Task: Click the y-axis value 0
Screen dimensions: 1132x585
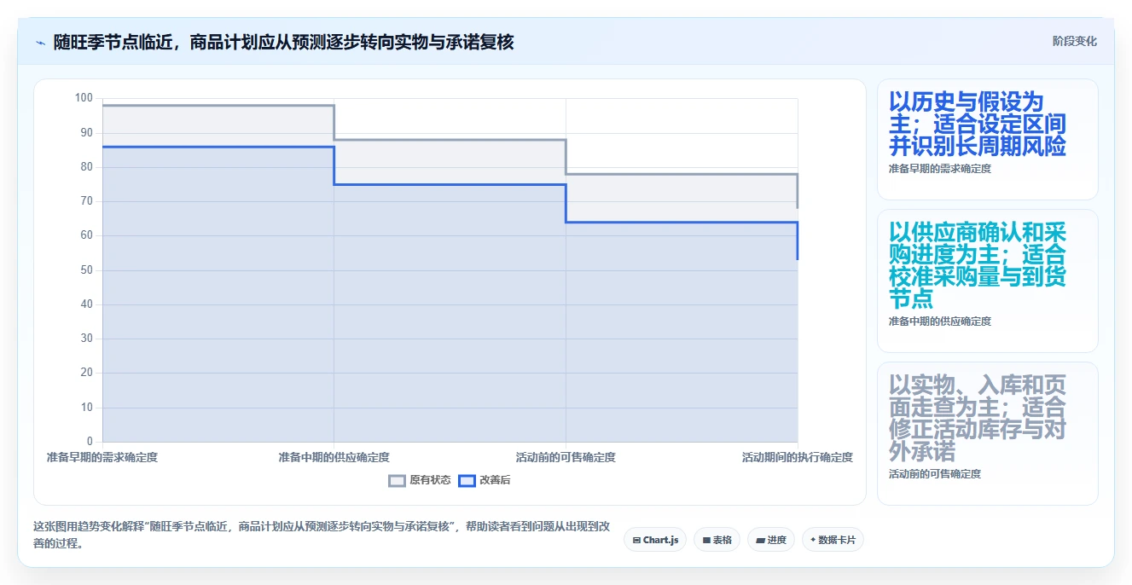Action: point(90,442)
